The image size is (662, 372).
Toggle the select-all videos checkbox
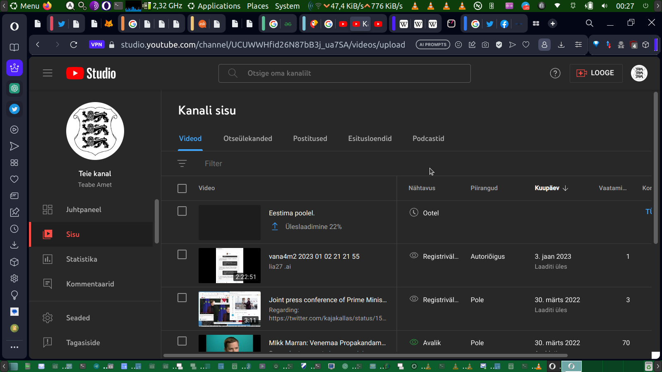point(182,188)
